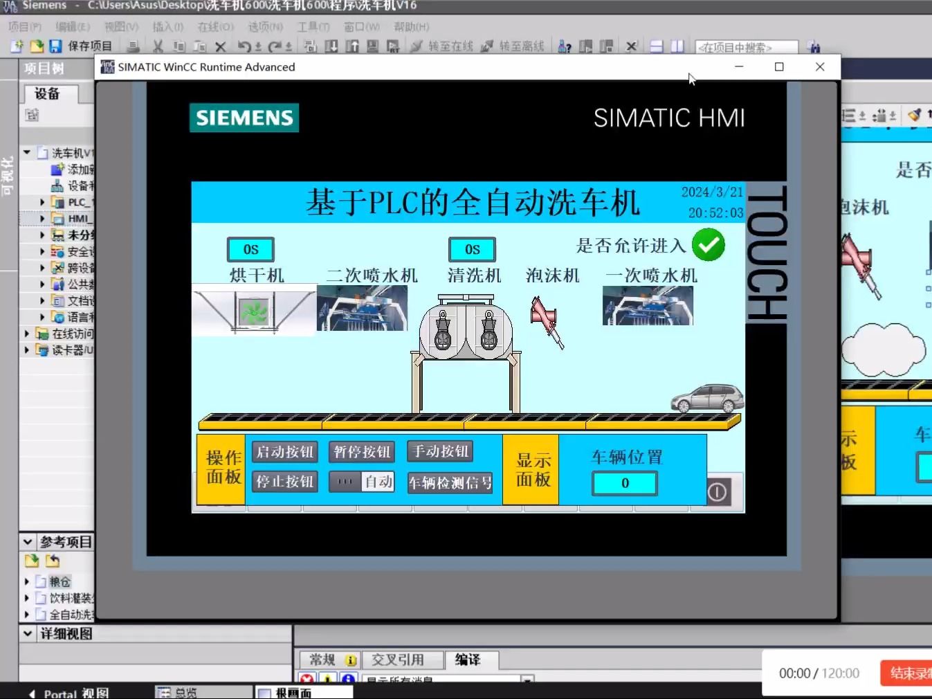Click the 保存项目 save button

pos(81,46)
